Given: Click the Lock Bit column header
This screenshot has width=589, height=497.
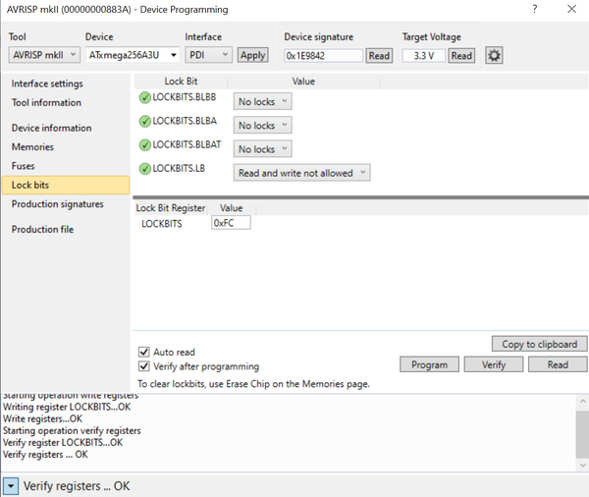Looking at the screenshot, I should 181,82.
